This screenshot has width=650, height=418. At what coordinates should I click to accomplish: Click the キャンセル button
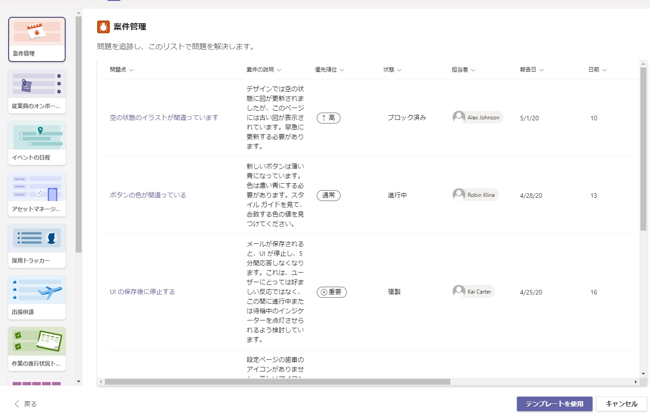coord(622,404)
